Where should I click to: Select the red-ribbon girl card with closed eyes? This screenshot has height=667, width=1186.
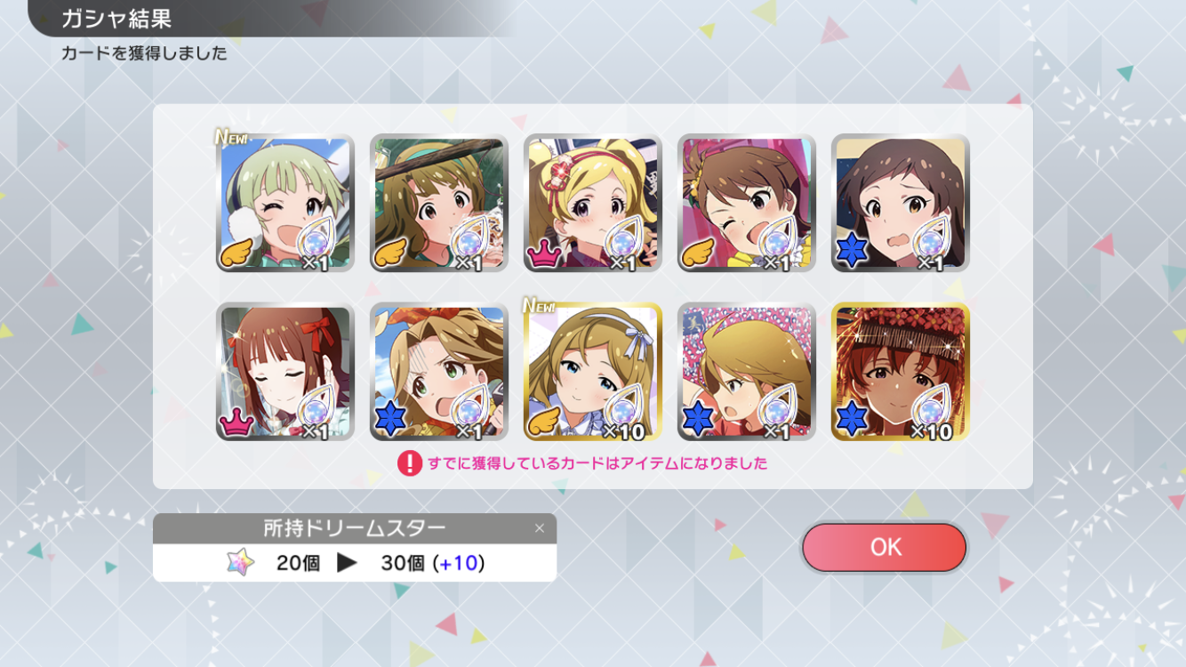click(x=285, y=372)
